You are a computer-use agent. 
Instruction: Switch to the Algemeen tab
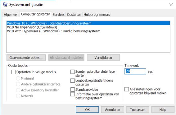point(11,15)
